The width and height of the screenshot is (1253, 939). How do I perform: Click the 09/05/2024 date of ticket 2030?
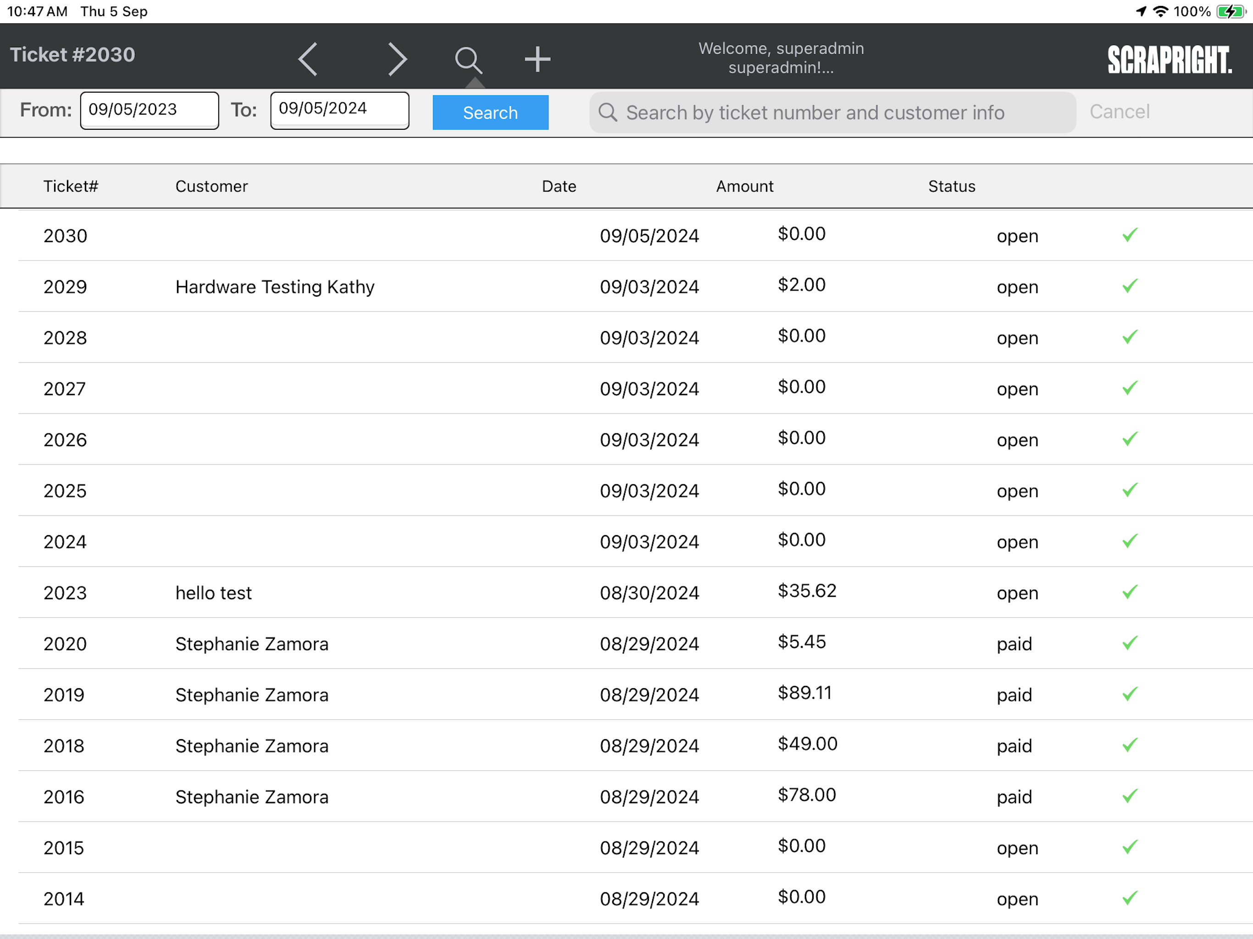click(649, 236)
